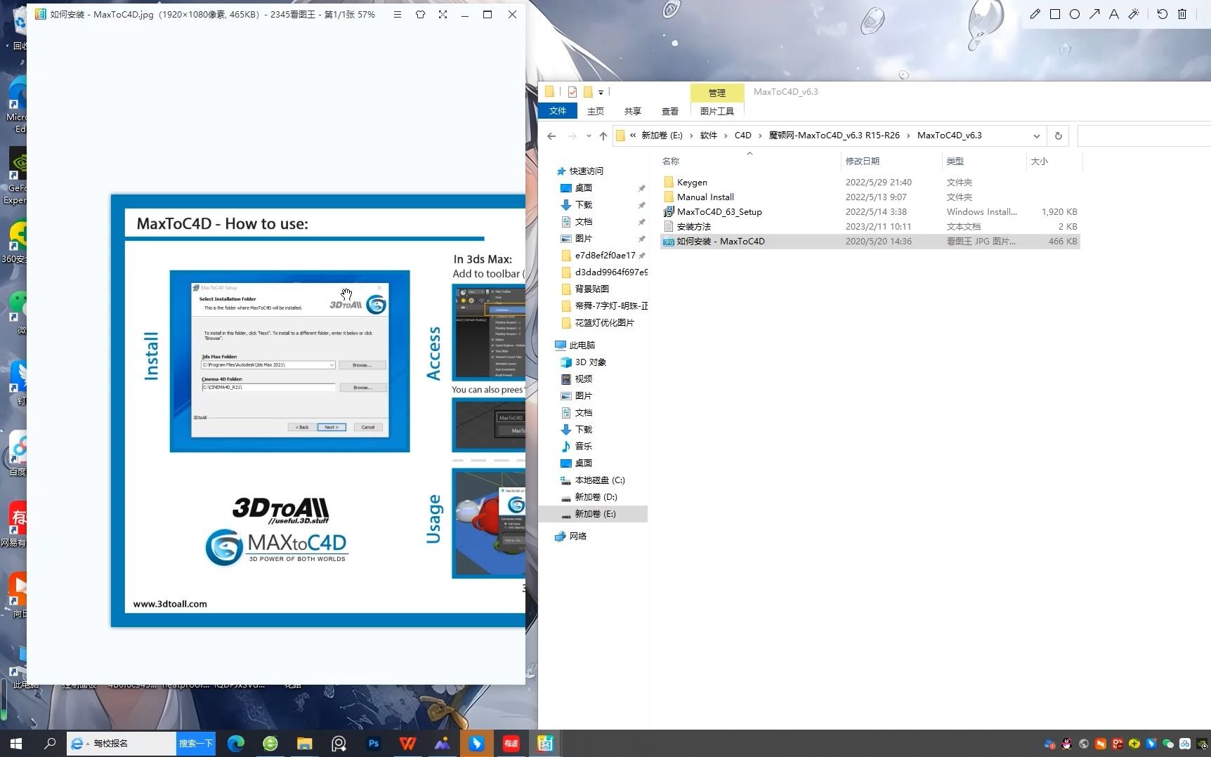Image resolution: width=1211 pixels, height=757 pixels.
Task: Open Photoshop from the taskbar
Action: coord(374,743)
